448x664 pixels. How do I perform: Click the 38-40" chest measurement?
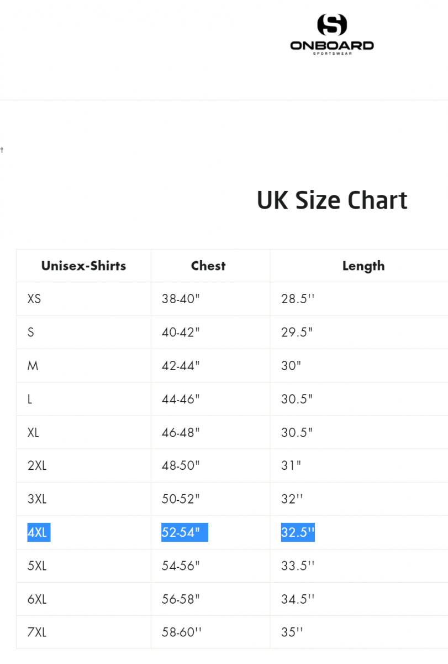click(181, 299)
